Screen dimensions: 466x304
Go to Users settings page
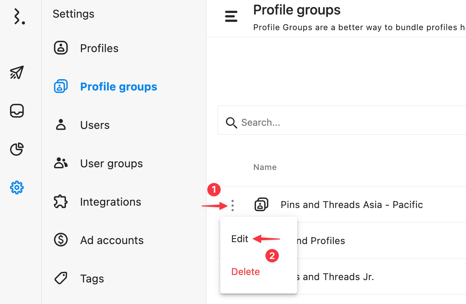[x=95, y=125]
